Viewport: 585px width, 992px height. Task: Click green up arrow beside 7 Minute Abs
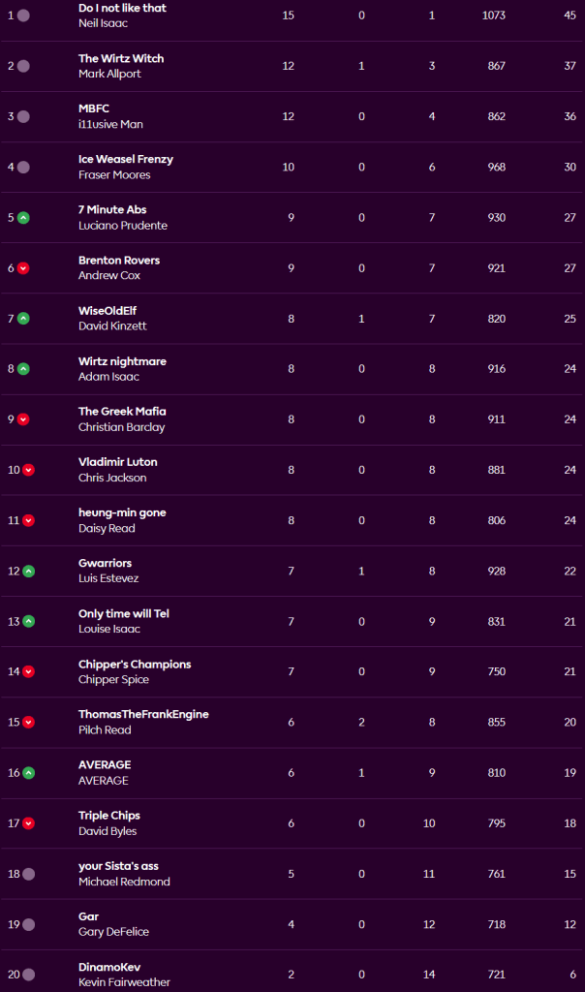(x=23, y=217)
